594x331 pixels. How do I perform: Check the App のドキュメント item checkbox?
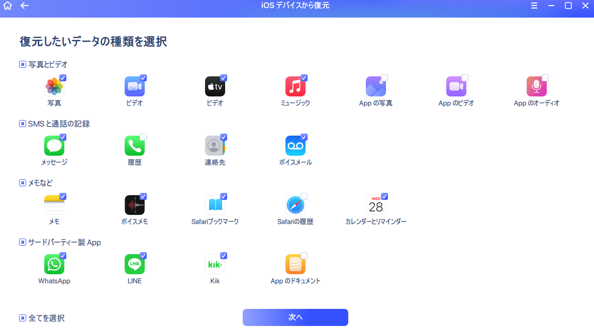pyautogui.click(x=304, y=256)
